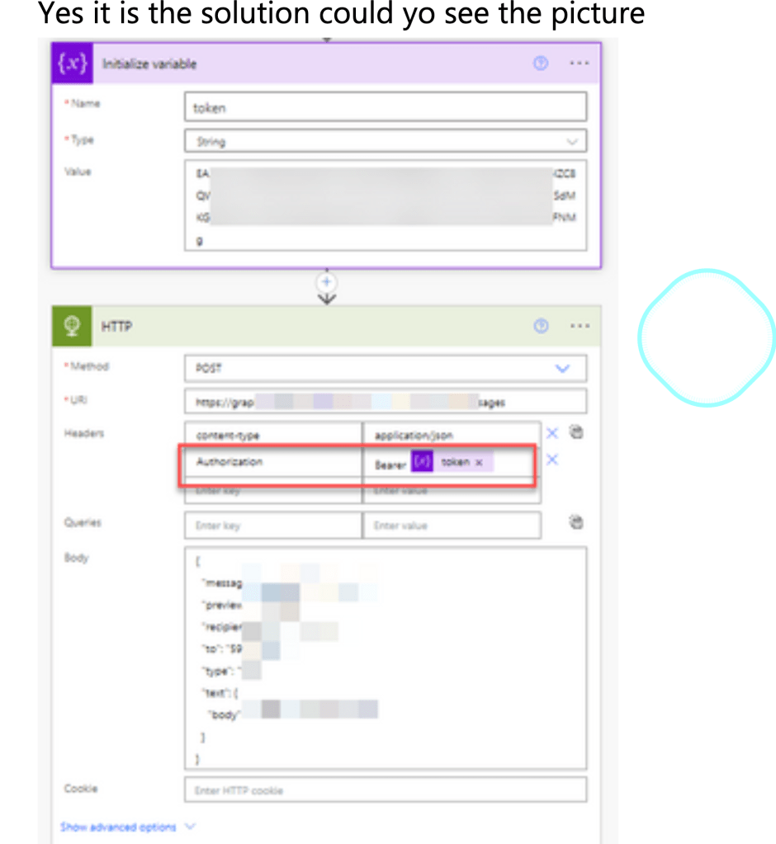Screen dimensions: 776x844
Task: Click the Queries Enter key field
Action: [x=273, y=526]
